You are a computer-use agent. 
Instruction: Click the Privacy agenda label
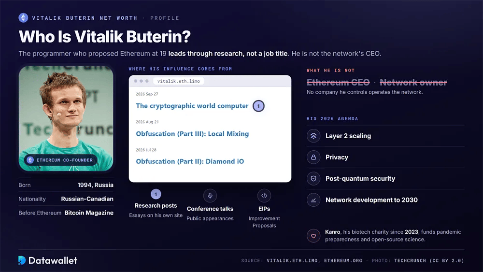tap(337, 157)
